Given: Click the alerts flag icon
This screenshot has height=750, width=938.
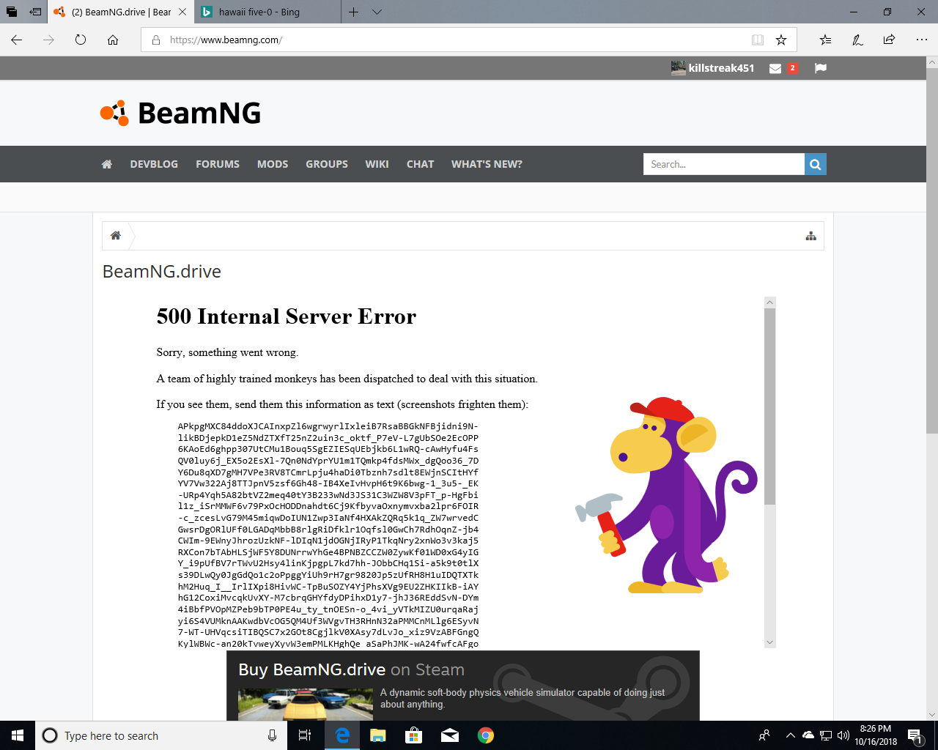Looking at the screenshot, I should [821, 68].
